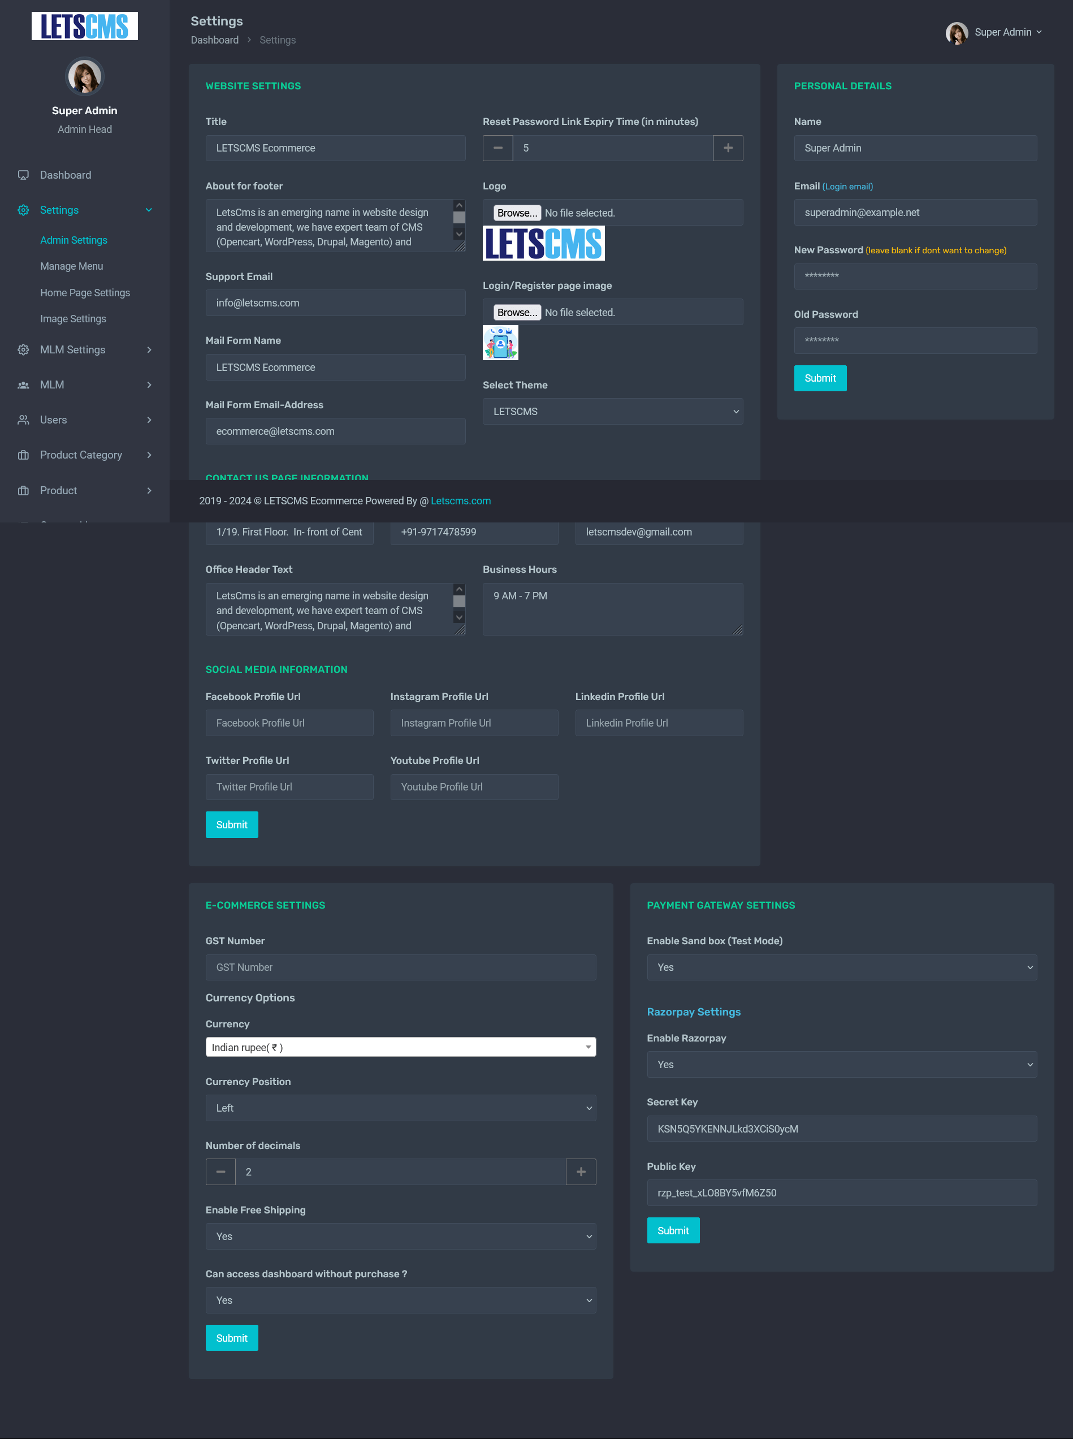Expand the Users submenu chevron
The image size is (1073, 1439).
(x=150, y=420)
